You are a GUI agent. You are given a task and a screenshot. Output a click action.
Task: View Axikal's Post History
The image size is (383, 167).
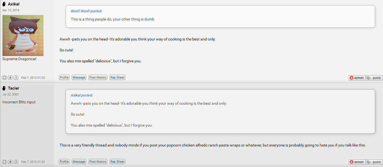(x=98, y=77)
